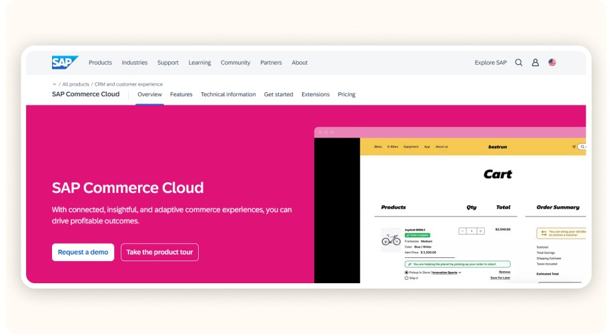Click the SAP Commerce Cloud hero headline
Screen dimensions: 613x334
tap(127, 188)
